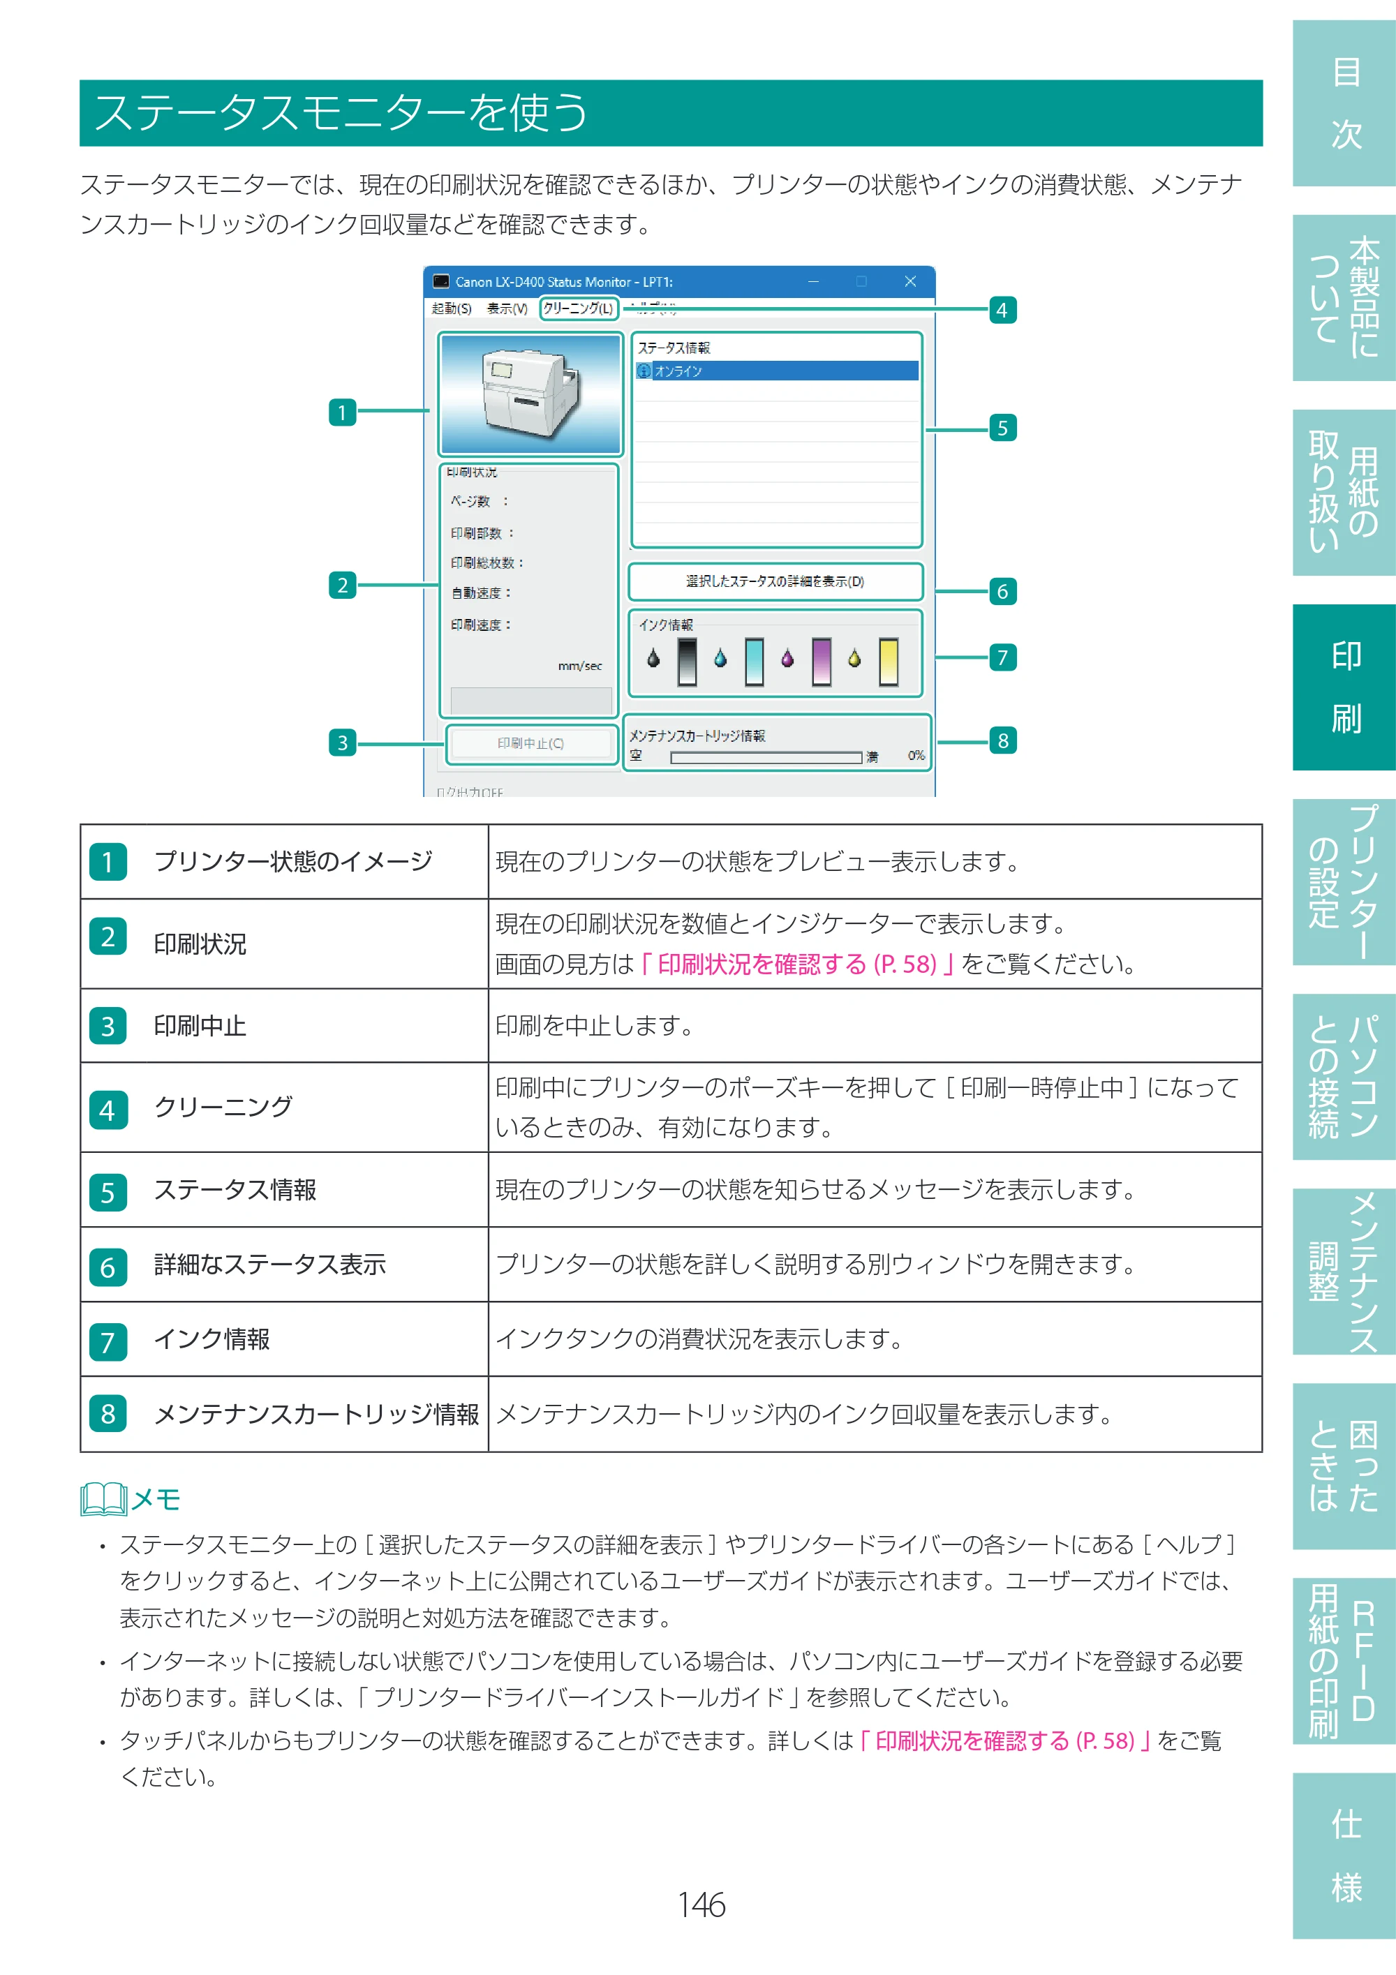The height and width of the screenshot is (1975, 1396).
Task: Go to the 目次 side tab
Action: 1344,103
